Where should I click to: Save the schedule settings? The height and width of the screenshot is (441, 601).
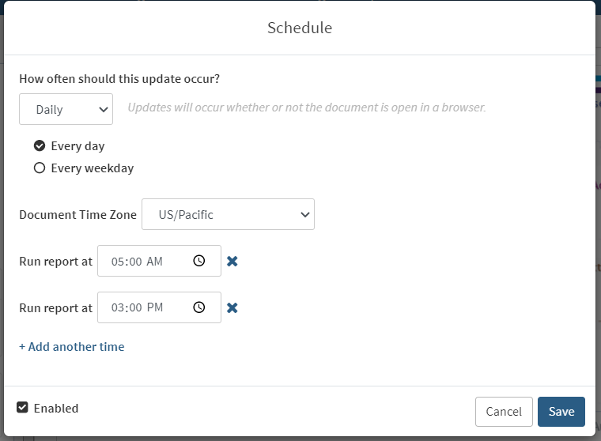pyautogui.click(x=561, y=412)
